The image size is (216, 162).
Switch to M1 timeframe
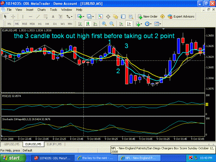click(9, 24)
